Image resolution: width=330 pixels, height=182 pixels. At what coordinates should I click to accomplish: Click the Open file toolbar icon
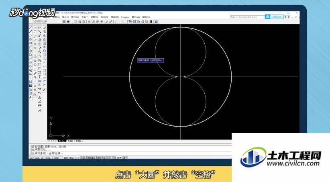point(79,21)
